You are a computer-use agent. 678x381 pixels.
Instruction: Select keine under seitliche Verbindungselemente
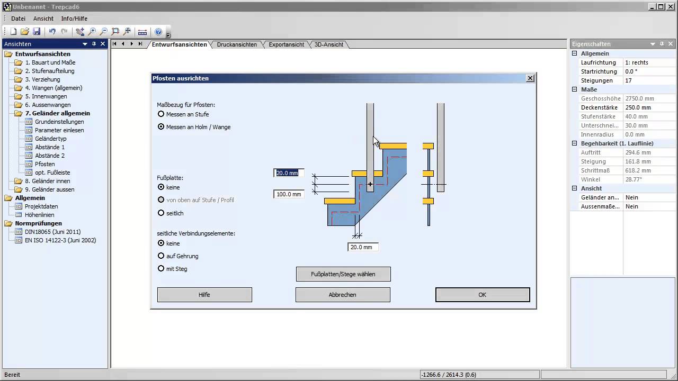(161, 243)
